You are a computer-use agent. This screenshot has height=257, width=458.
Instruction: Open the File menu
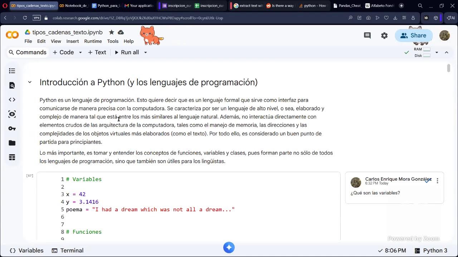[x=28, y=41]
